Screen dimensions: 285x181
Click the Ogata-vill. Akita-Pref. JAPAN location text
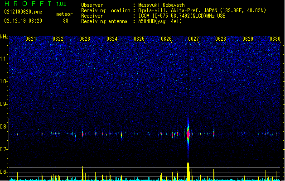pyautogui.click(x=202, y=10)
